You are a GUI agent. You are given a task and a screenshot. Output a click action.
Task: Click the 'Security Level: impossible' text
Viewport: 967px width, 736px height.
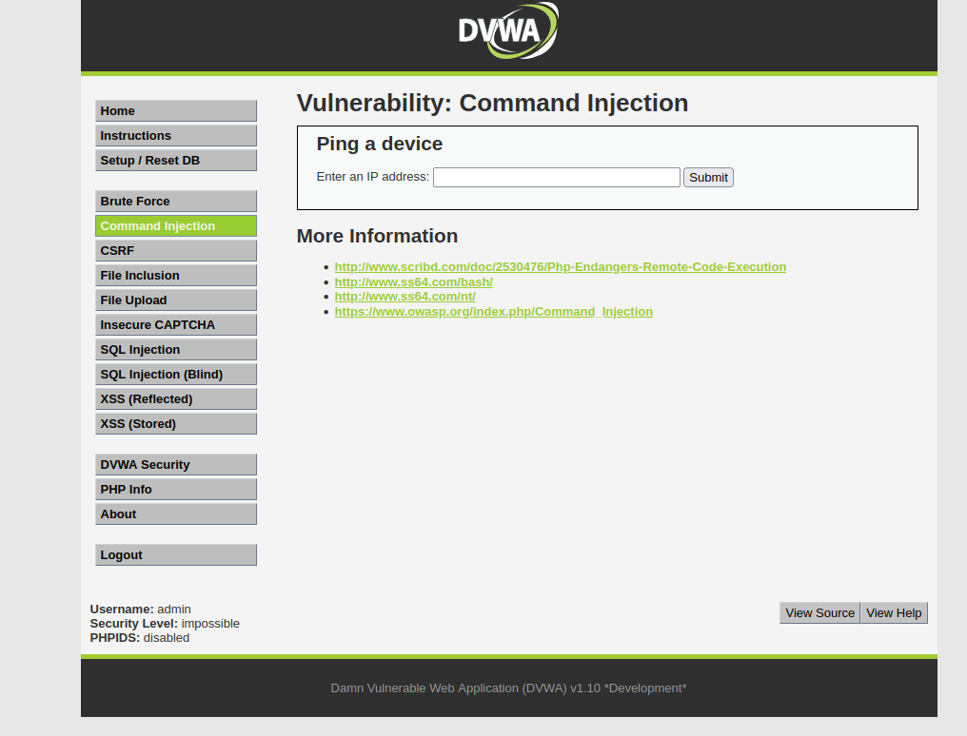[165, 623]
